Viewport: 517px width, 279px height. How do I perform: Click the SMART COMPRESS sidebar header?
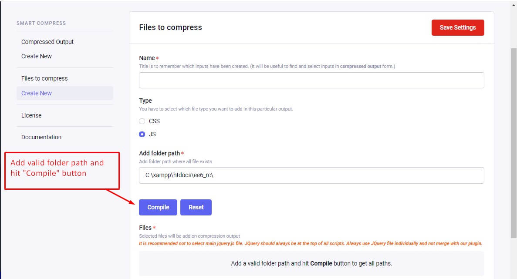tap(41, 23)
